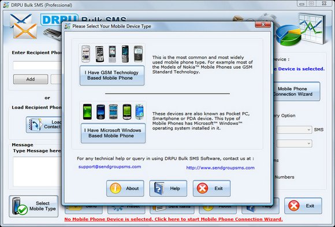335x227 pixels.
Task: Click the Windows mobile phones image row
Action: pyautogui.click(x=113, y=111)
